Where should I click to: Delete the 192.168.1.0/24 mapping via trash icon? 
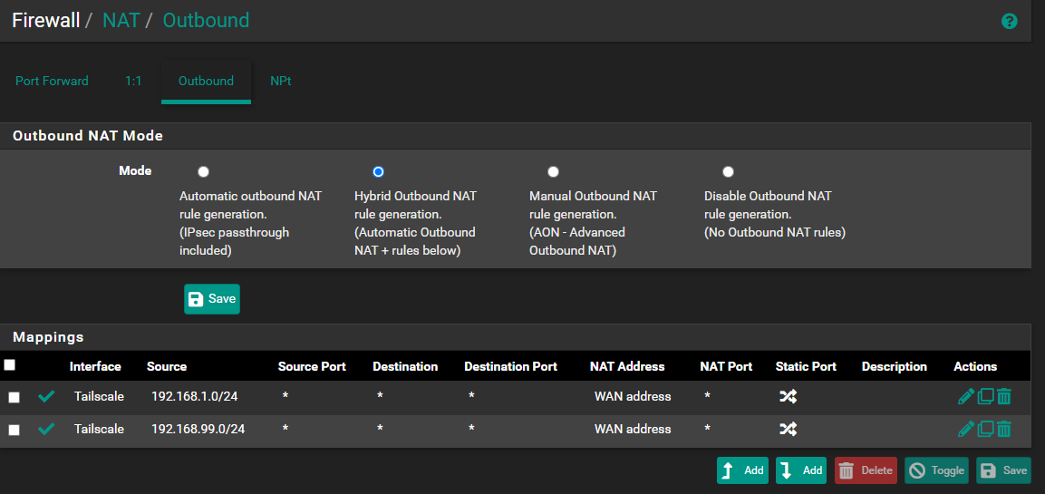coord(1004,396)
